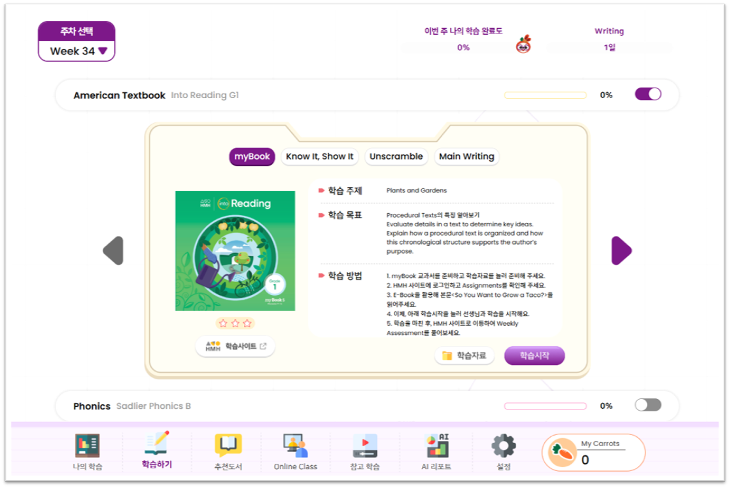The image size is (730, 488).
Task: Click the Writing 1일 indicator
Action: [x=610, y=48]
